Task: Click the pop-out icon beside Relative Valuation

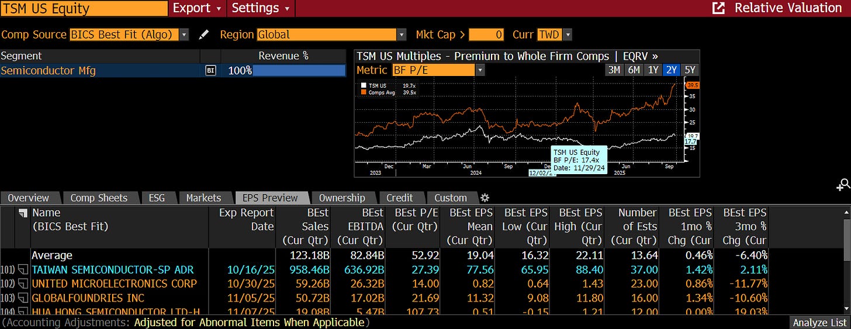Action: click(718, 8)
